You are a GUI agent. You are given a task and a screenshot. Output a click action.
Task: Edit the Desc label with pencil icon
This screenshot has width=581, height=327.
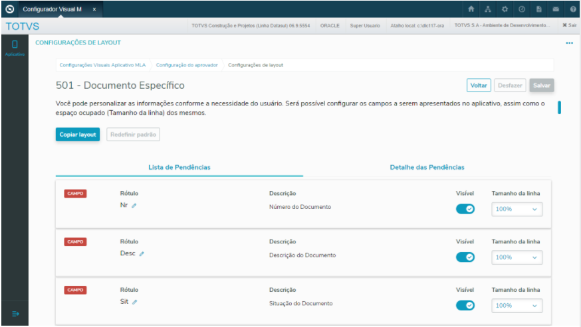[142, 254]
